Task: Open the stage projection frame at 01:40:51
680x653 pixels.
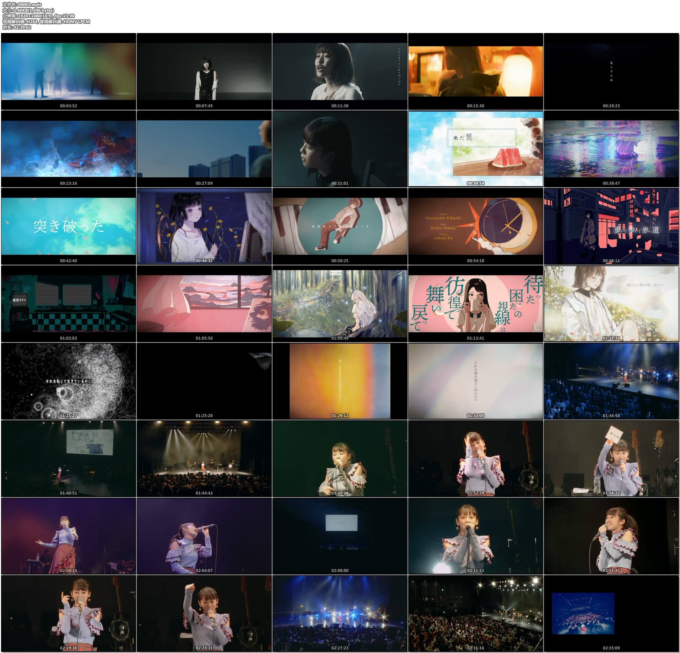Action: pyautogui.click(x=69, y=458)
